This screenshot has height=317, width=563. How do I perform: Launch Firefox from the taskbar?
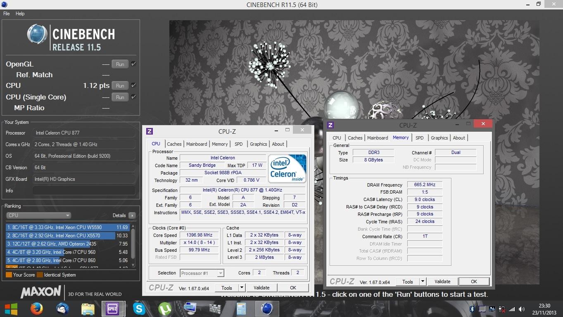pos(37,309)
